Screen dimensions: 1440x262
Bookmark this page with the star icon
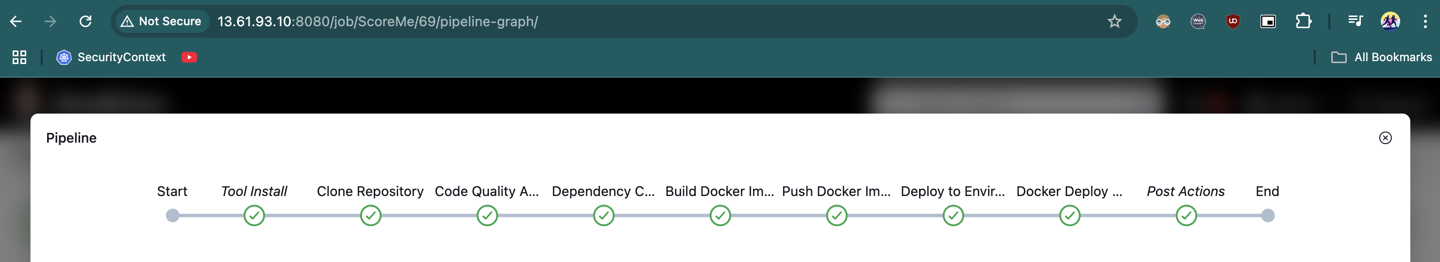click(1115, 22)
